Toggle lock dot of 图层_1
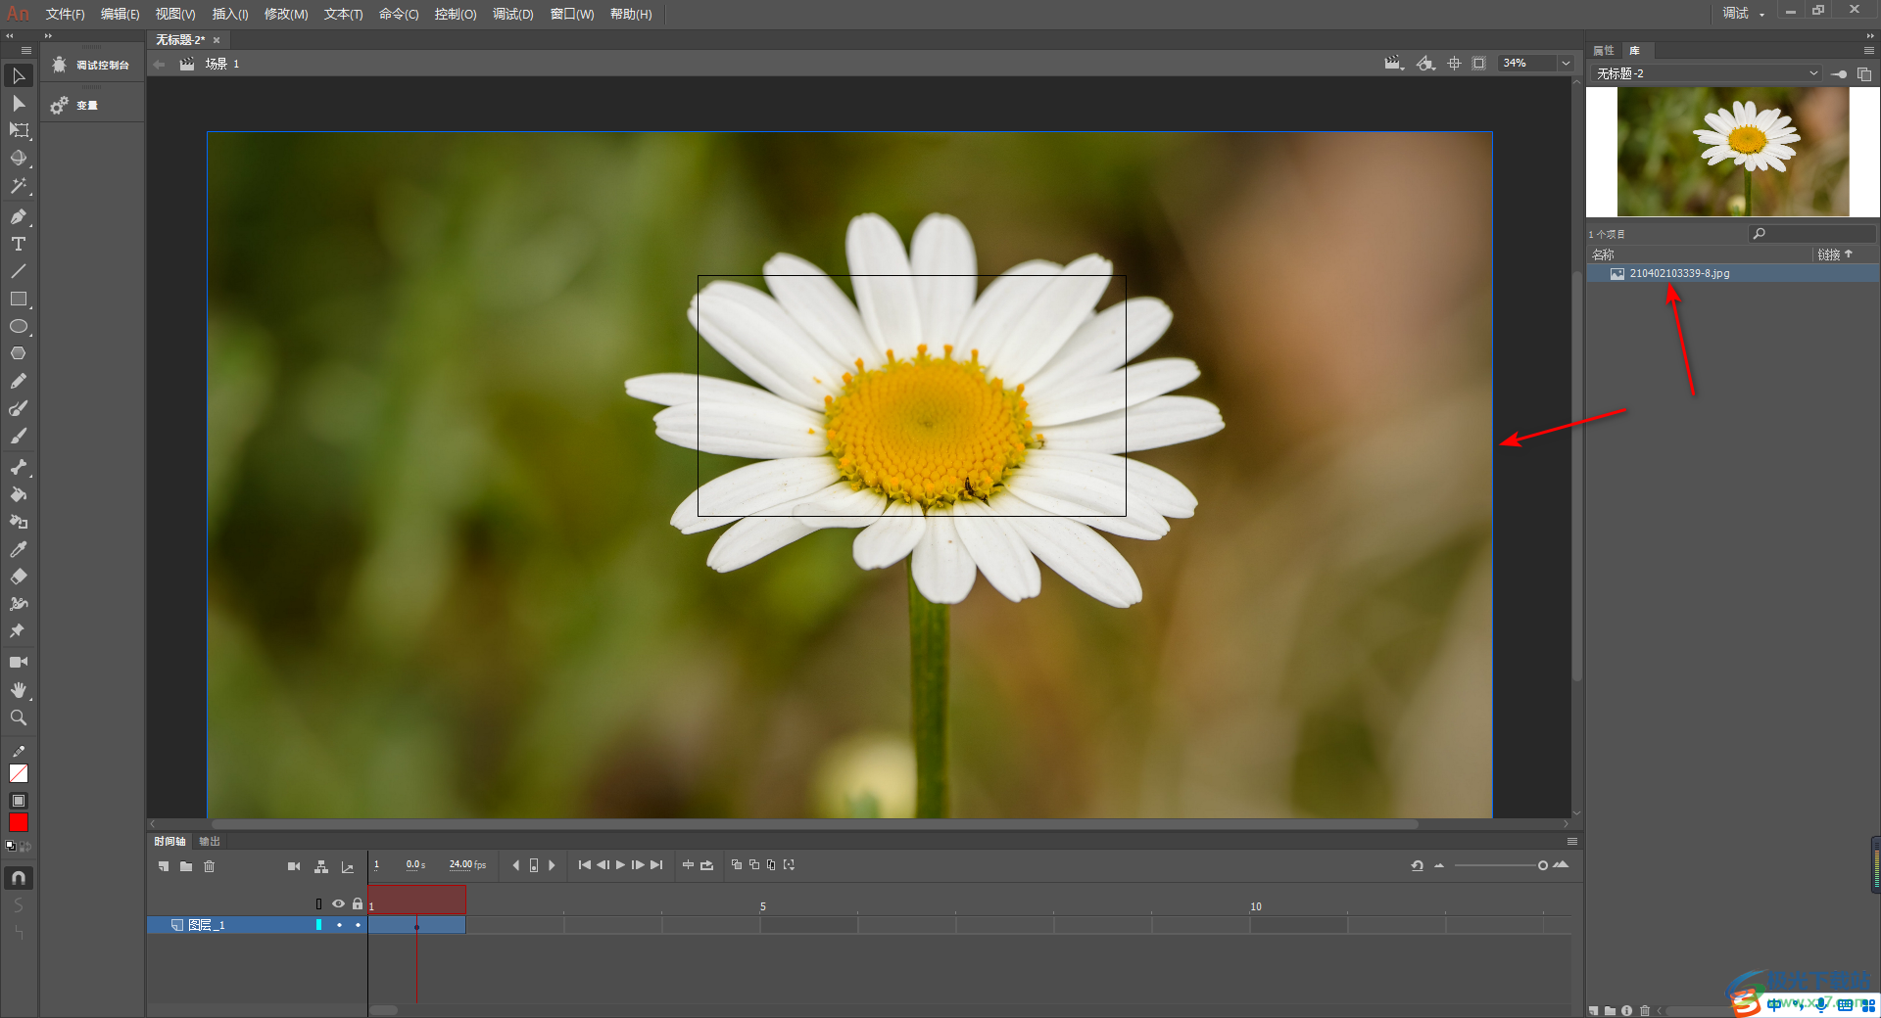 pos(358,925)
